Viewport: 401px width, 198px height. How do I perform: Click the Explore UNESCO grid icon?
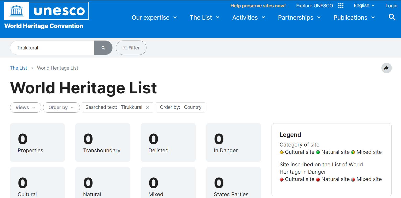[341, 6]
